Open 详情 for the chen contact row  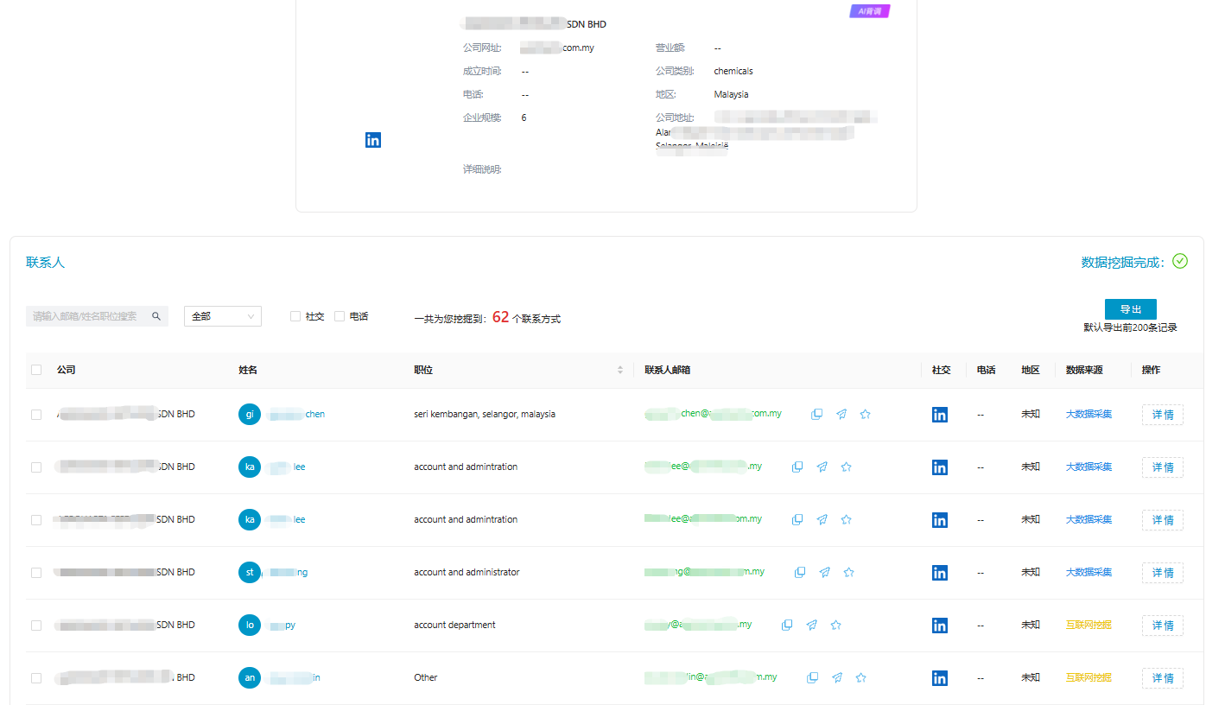[1162, 415]
